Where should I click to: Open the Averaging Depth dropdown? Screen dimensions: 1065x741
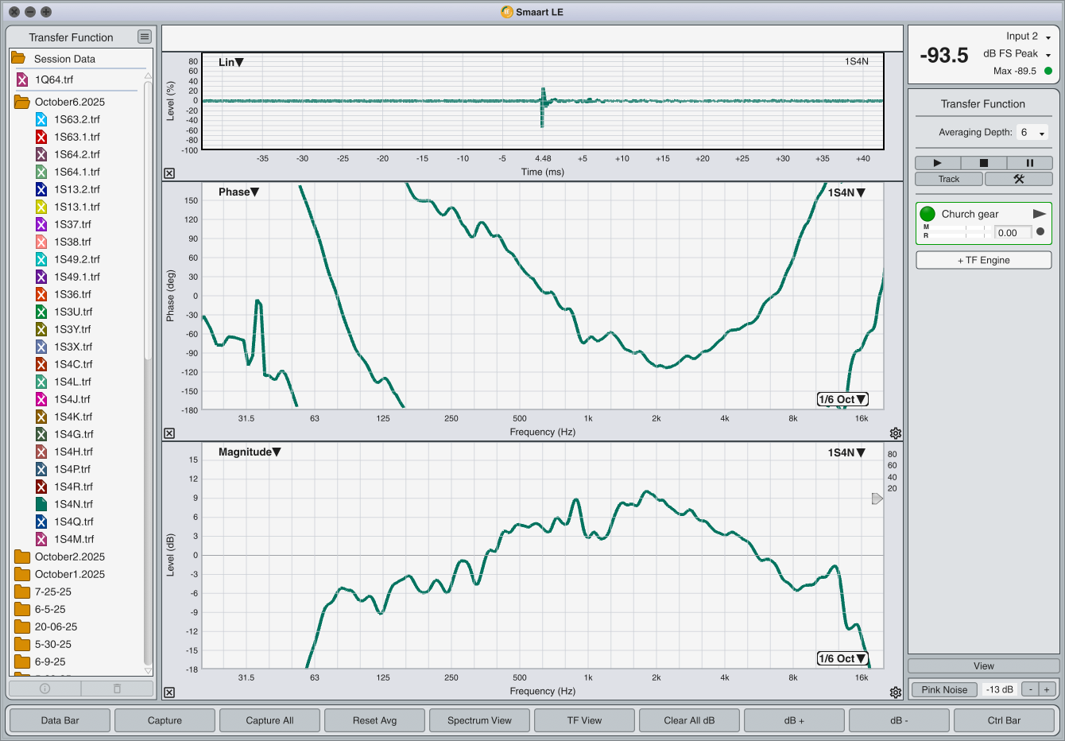[x=1032, y=133]
